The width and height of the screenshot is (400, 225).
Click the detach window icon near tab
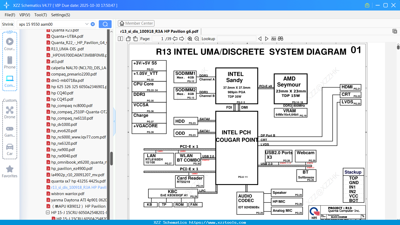[395, 31]
